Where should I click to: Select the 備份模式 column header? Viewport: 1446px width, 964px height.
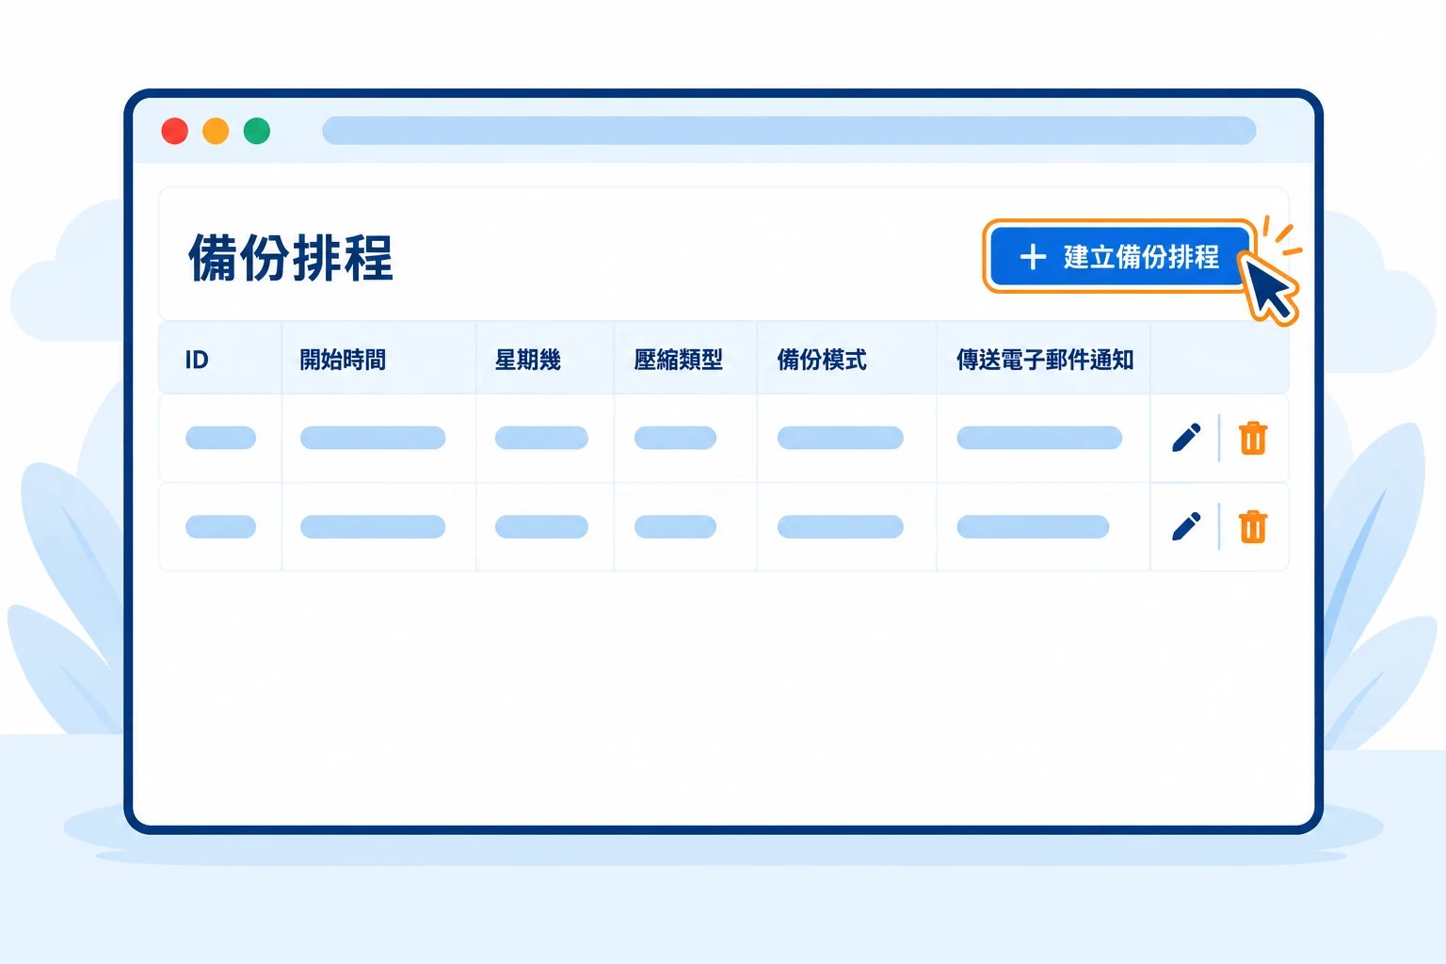pyautogui.click(x=822, y=360)
